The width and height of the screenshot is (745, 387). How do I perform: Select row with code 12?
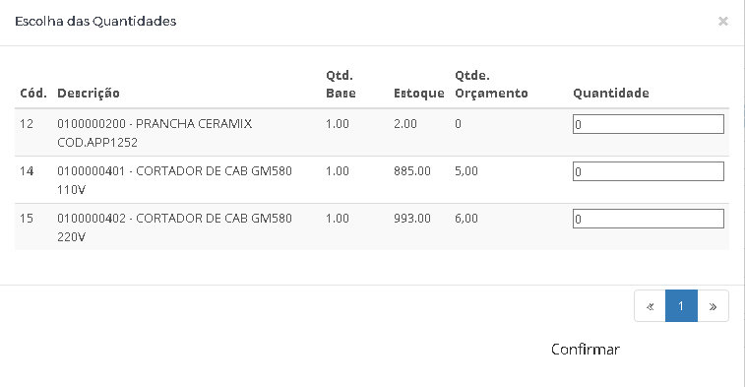tap(372, 133)
